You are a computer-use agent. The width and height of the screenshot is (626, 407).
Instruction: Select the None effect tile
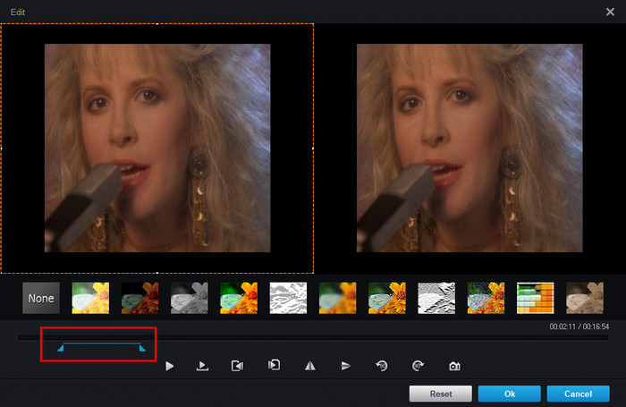(41, 298)
